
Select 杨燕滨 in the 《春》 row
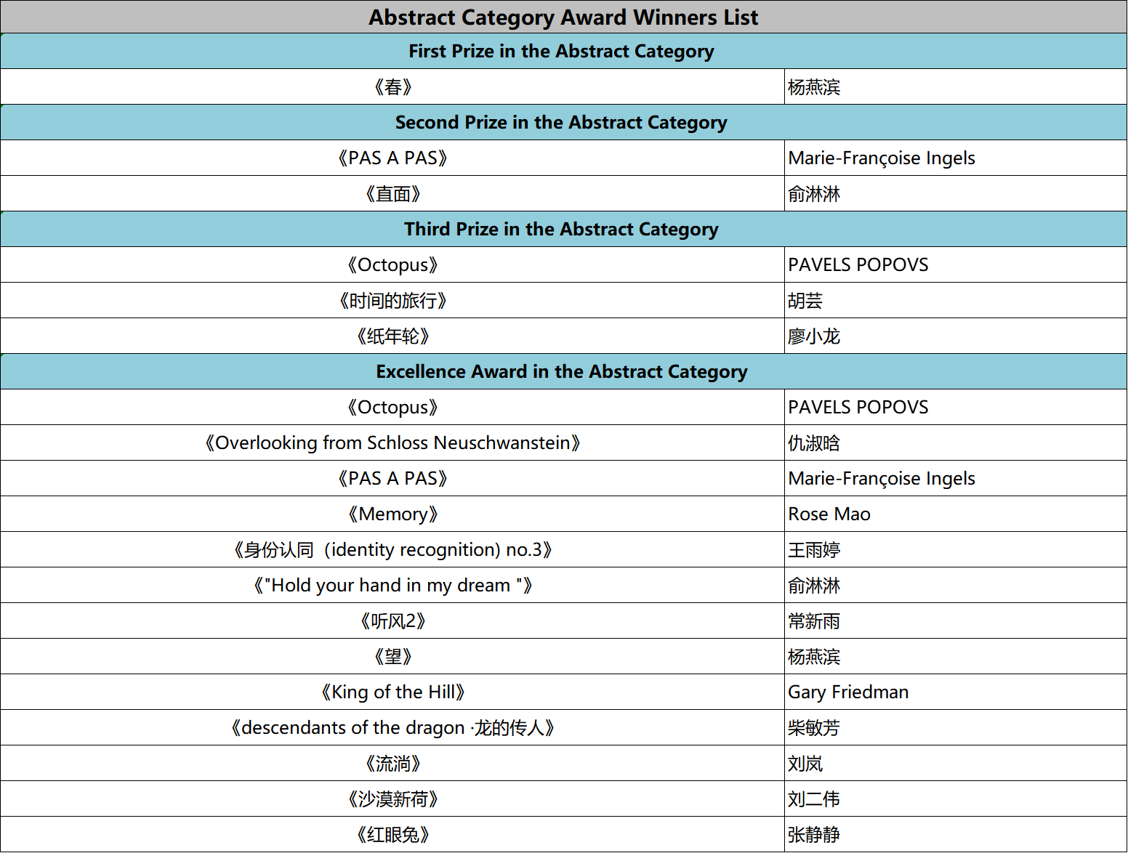point(956,87)
